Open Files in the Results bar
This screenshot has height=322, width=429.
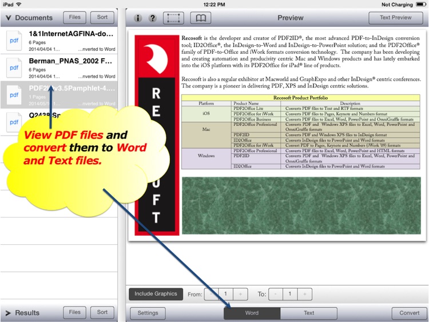[x=75, y=312]
